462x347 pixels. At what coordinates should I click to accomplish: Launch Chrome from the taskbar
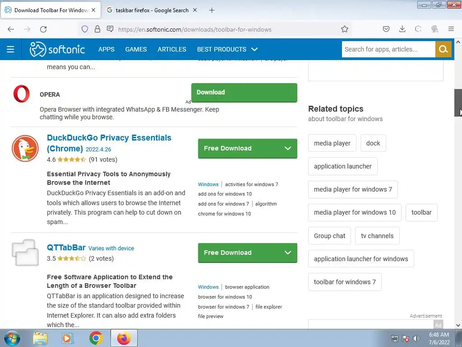(96, 338)
